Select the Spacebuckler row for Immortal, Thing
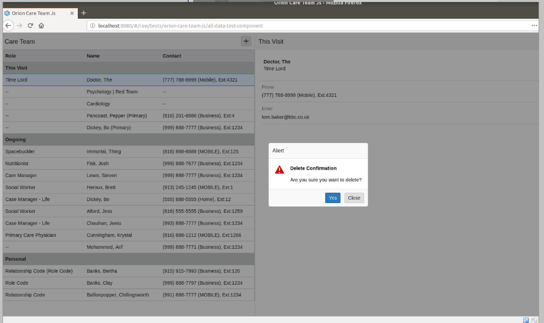 pos(128,151)
